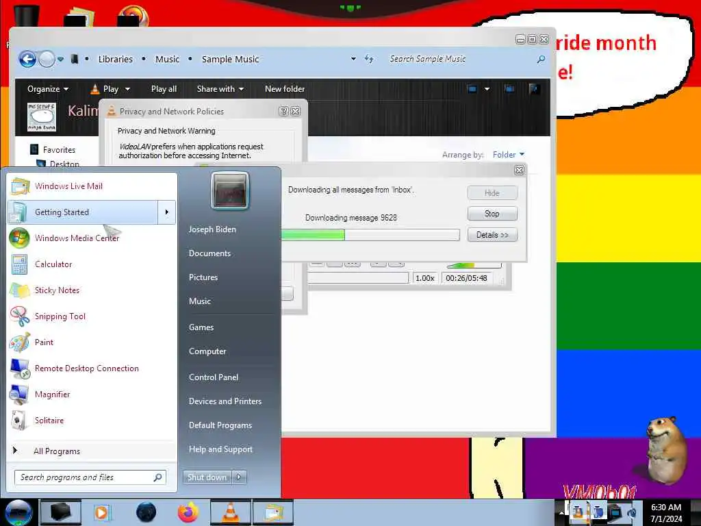Open Games from Start menu
This screenshot has height=526, width=701.
(x=201, y=327)
